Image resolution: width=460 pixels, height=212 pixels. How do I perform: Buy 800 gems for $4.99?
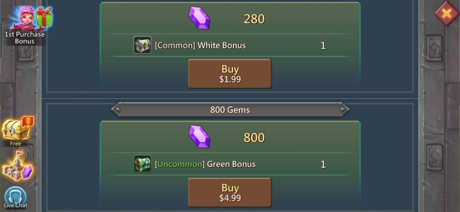[x=230, y=192]
